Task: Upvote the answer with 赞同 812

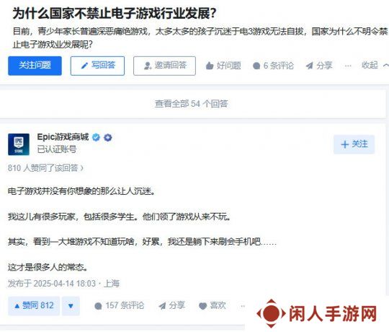Action: coord(34,306)
